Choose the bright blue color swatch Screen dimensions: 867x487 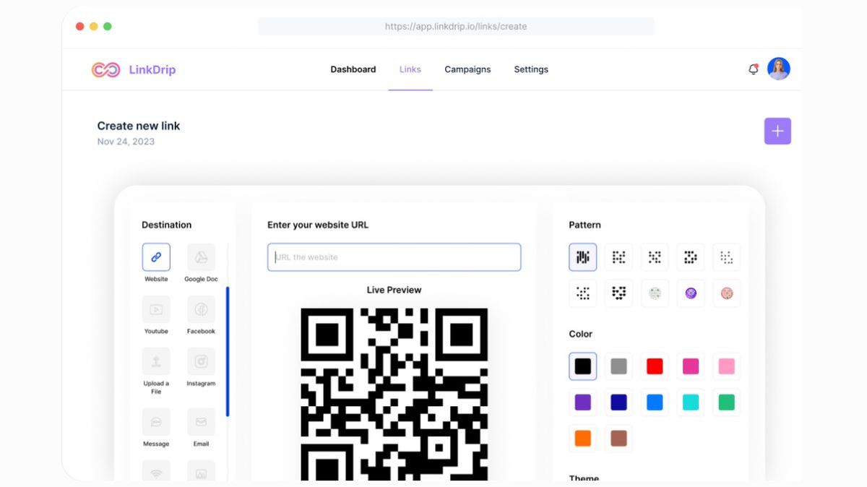pos(655,402)
